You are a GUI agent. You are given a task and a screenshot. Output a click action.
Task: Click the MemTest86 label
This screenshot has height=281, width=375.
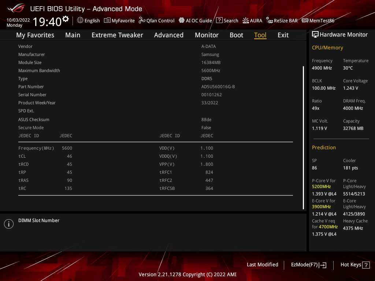322,20
